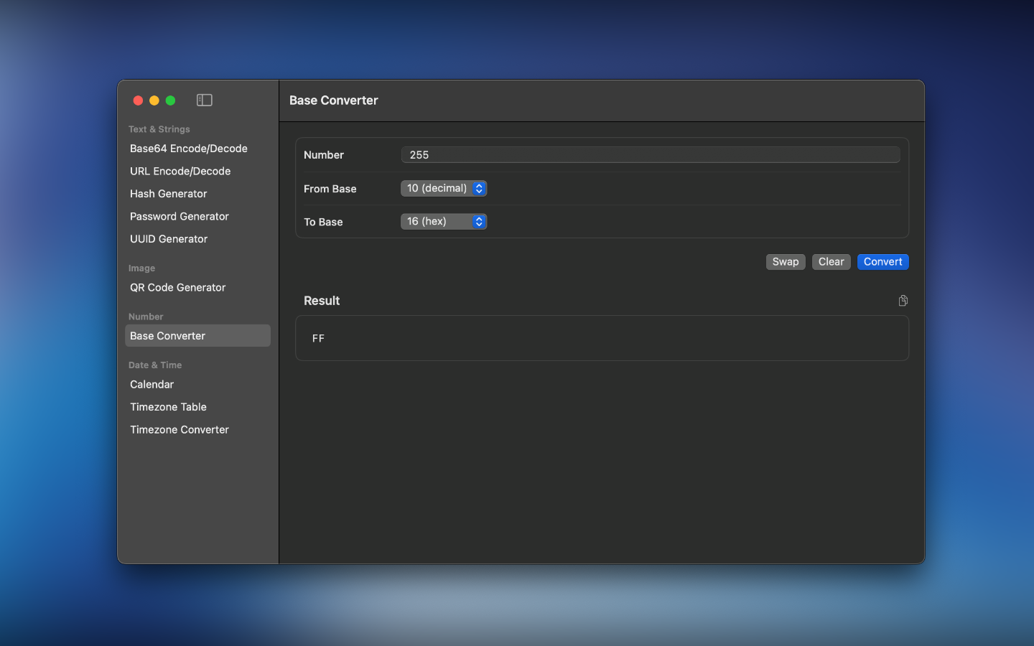Focus the Number input field
The width and height of the screenshot is (1034, 646).
point(651,155)
